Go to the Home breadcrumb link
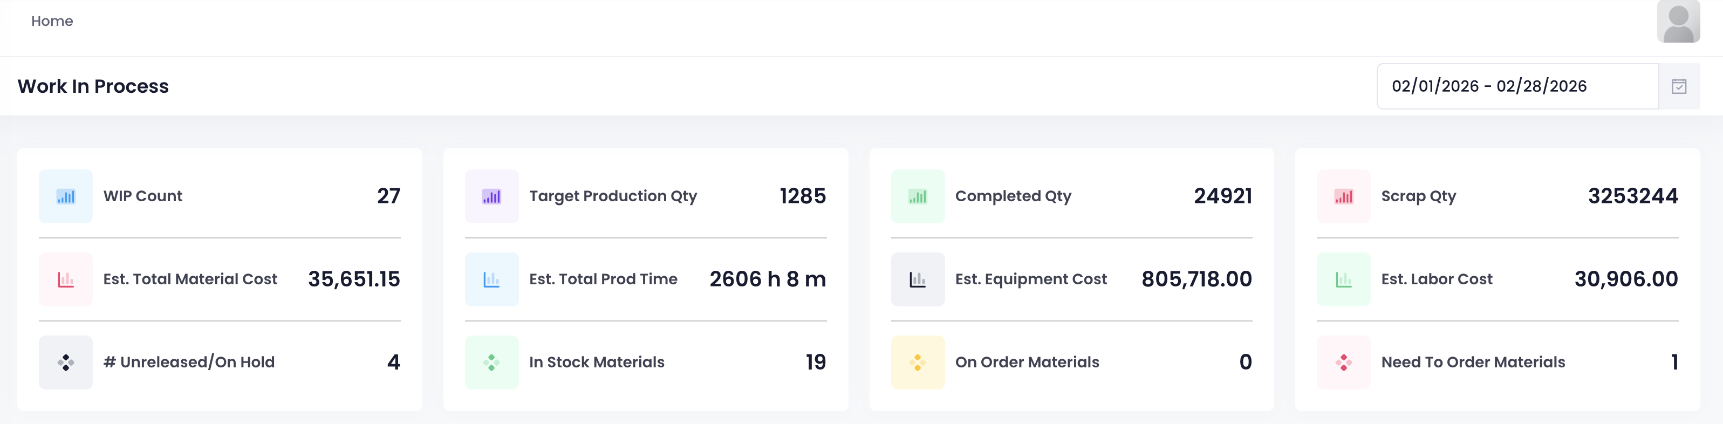The height and width of the screenshot is (424, 1723). point(52,22)
